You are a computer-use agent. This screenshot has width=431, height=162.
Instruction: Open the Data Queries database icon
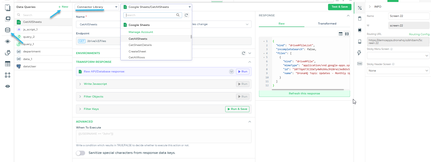pos(8,30)
